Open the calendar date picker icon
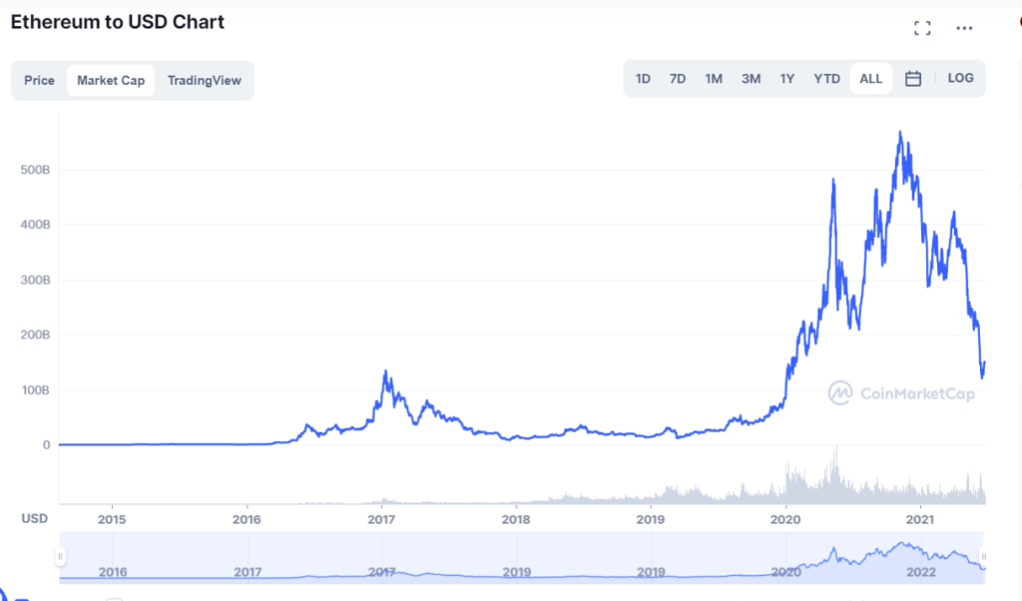The height and width of the screenshot is (601, 1022). 912,77
